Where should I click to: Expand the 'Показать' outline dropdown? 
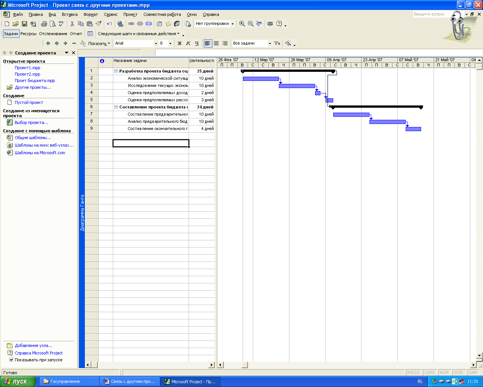(99, 43)
